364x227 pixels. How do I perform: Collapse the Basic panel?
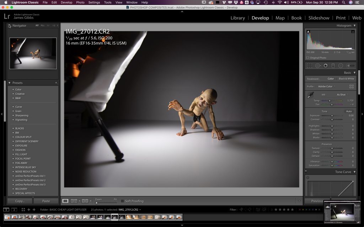tap(354, 73)
